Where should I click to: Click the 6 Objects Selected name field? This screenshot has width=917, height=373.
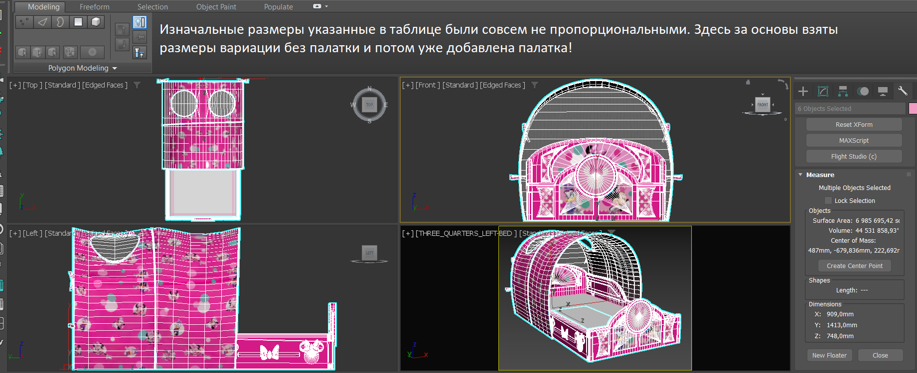pyautogui.click(x=850, y=108)
